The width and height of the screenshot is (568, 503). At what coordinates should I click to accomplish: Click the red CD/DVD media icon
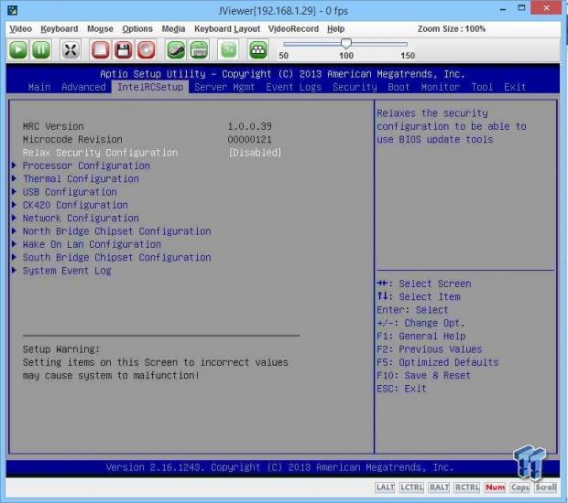pyautogui.click(x=146, y=49)
